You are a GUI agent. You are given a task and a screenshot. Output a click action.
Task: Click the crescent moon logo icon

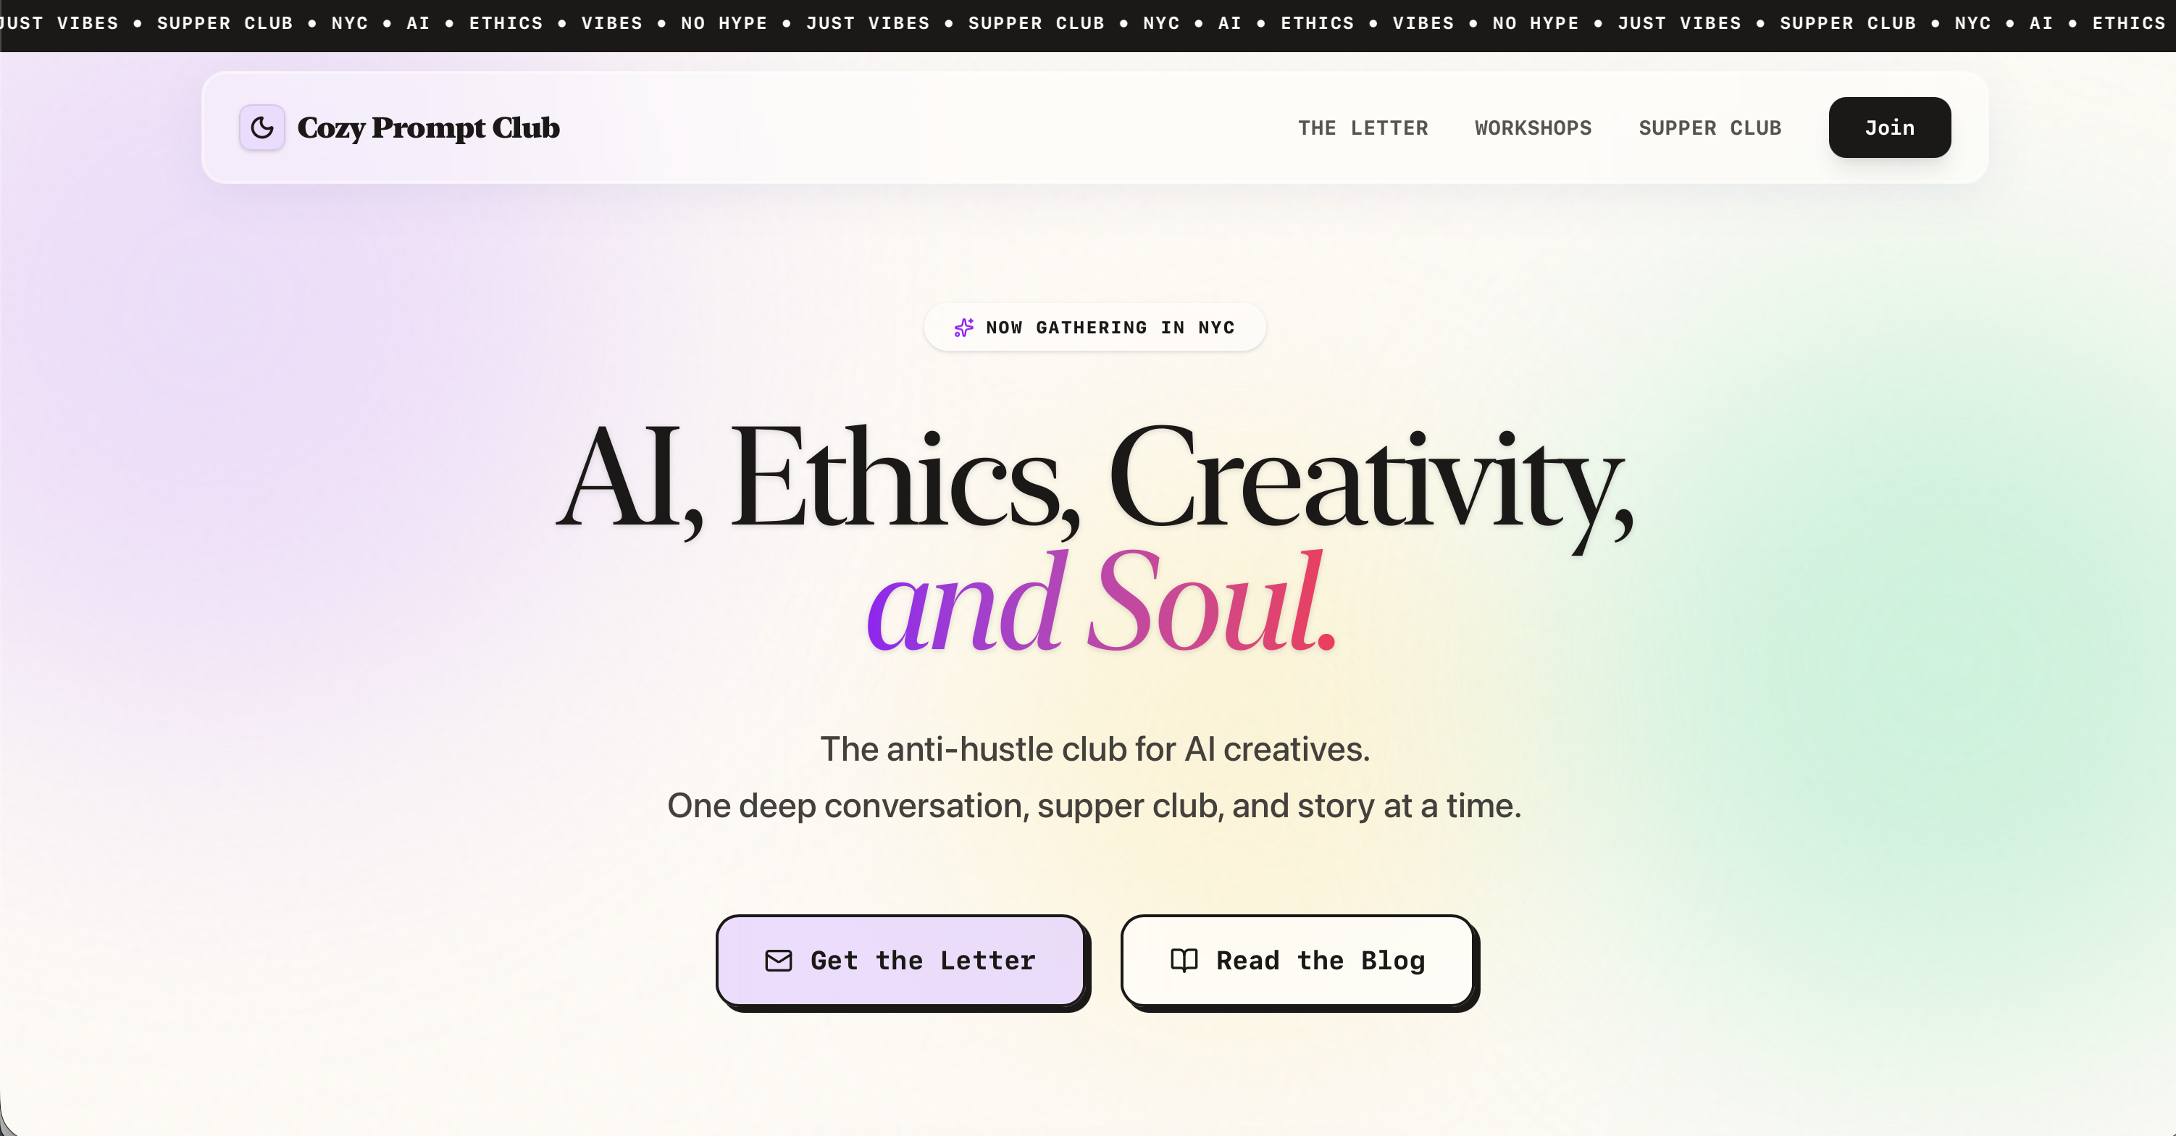pos(262,128)
